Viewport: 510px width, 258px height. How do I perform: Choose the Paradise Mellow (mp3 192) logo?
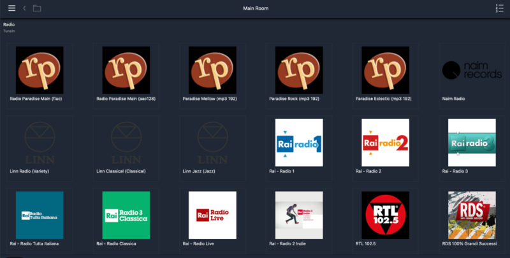(x=213, y=70)
